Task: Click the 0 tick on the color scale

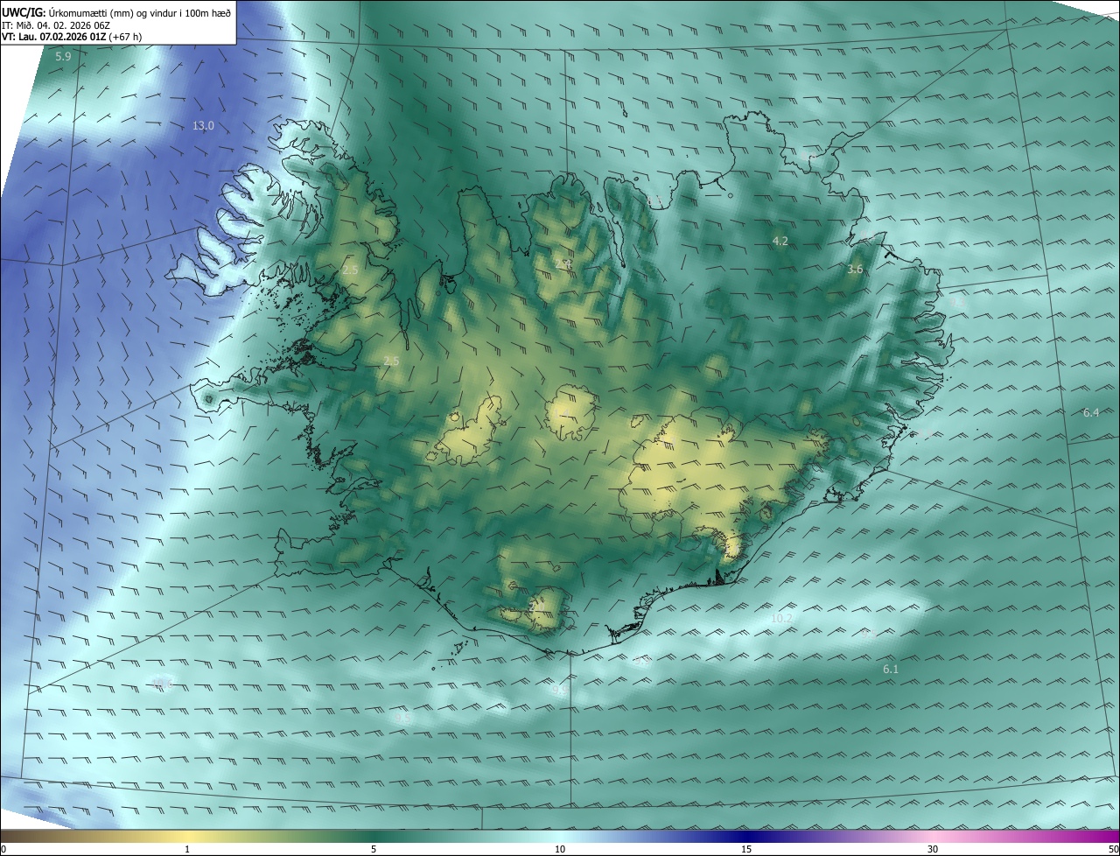Action: [x=3, y=849]
